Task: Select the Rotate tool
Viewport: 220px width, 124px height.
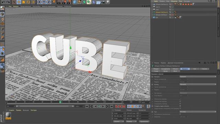Action: pyautogui.click(x=28, y=2)
